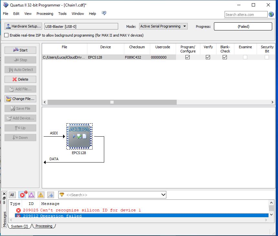Show only error messages with the filter icon

(23, 195)
